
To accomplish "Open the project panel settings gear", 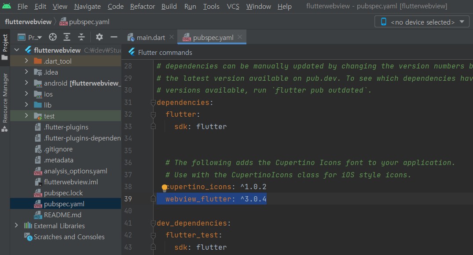I will tap(99, 37).
